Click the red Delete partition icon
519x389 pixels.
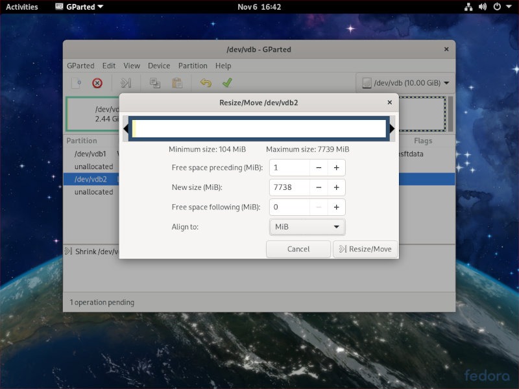97,83
